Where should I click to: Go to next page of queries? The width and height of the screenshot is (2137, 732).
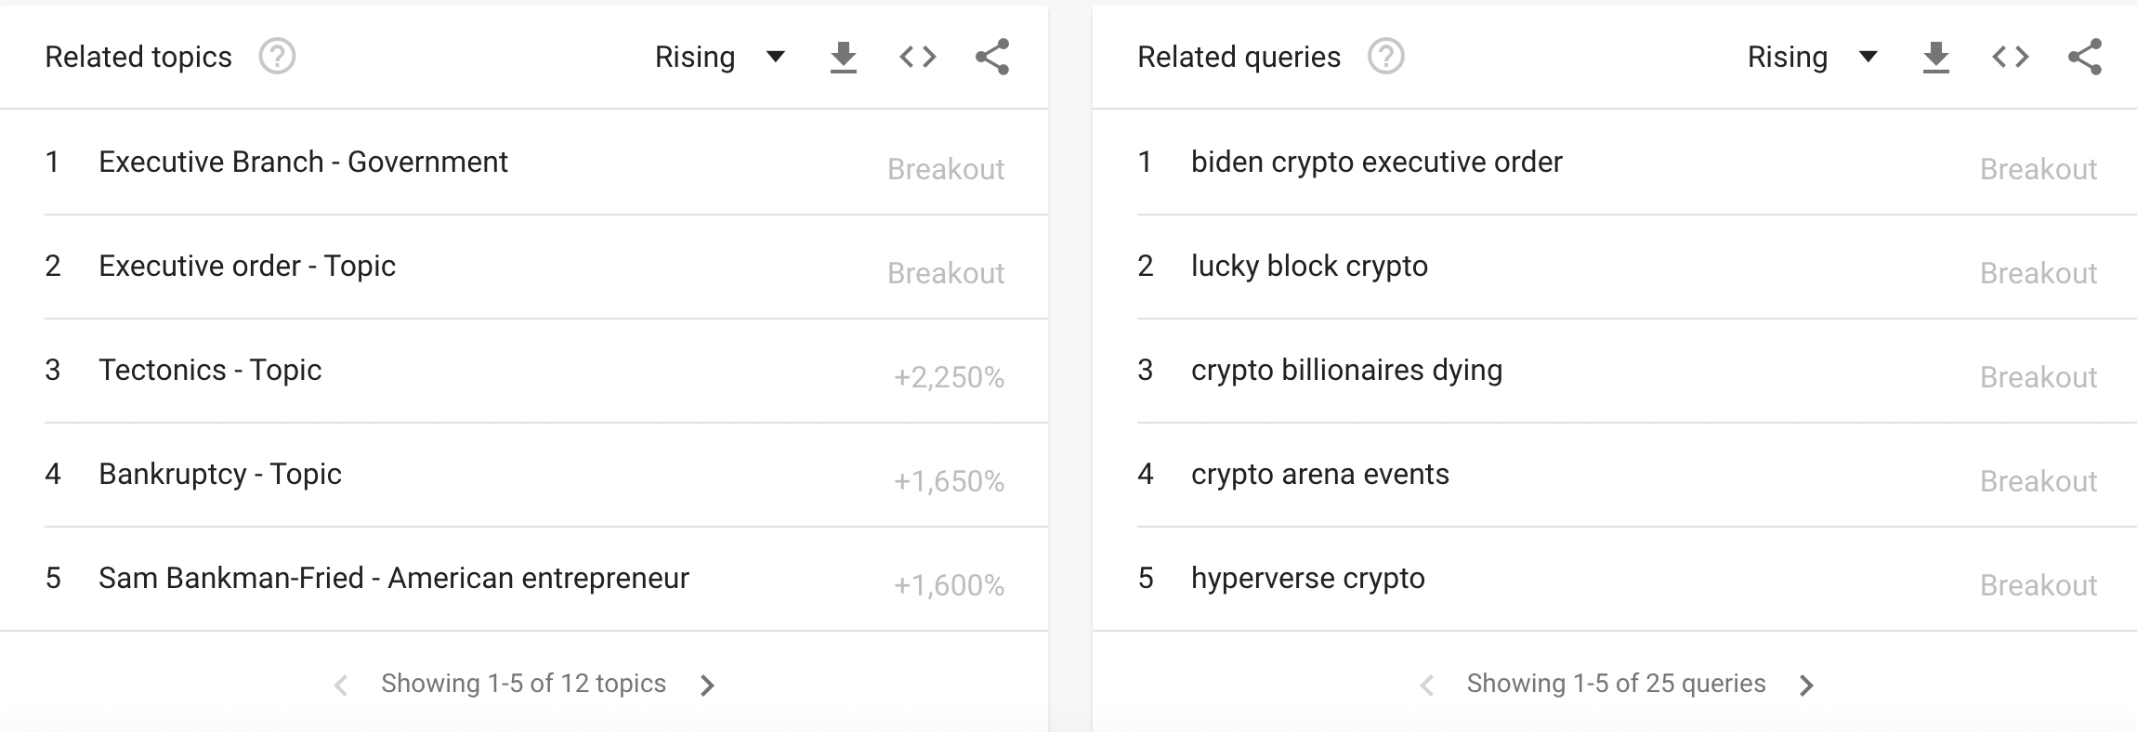[1805, 686]
